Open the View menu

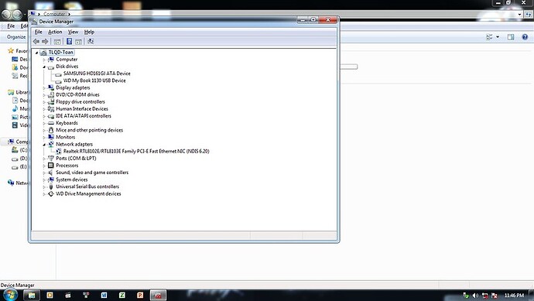point(73,32)
